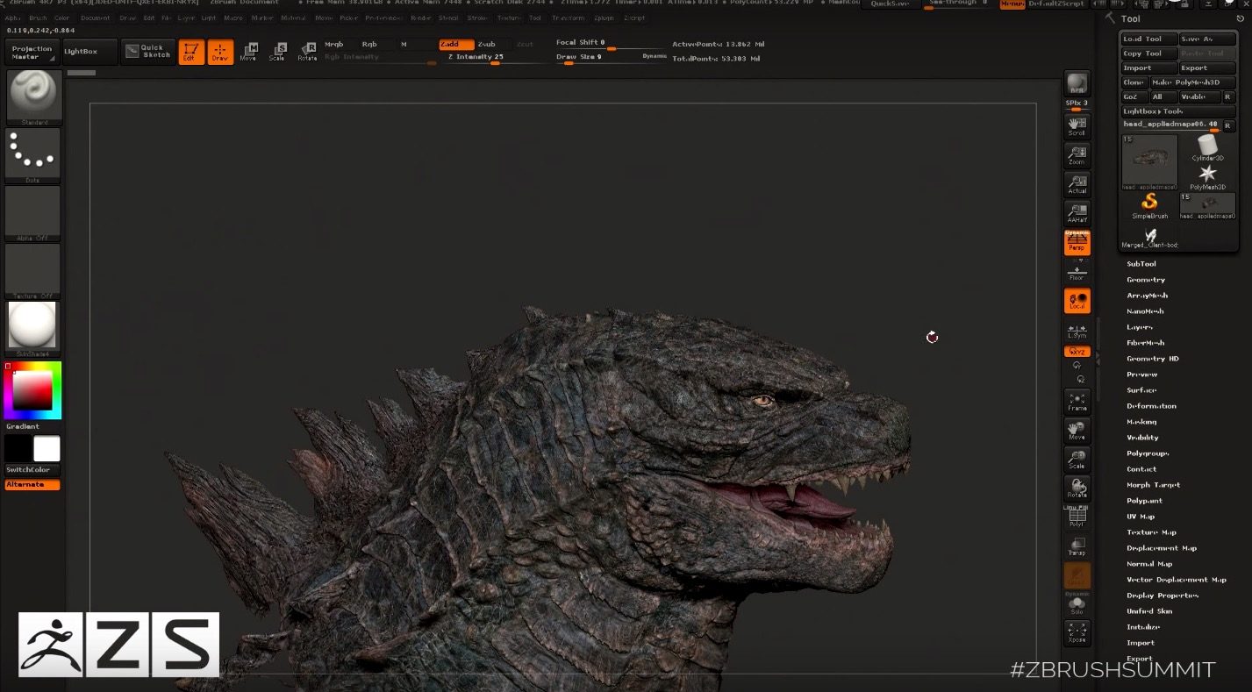Expand the Display Properties section
Screen dimensions: 1252x692
point(1163,596)
